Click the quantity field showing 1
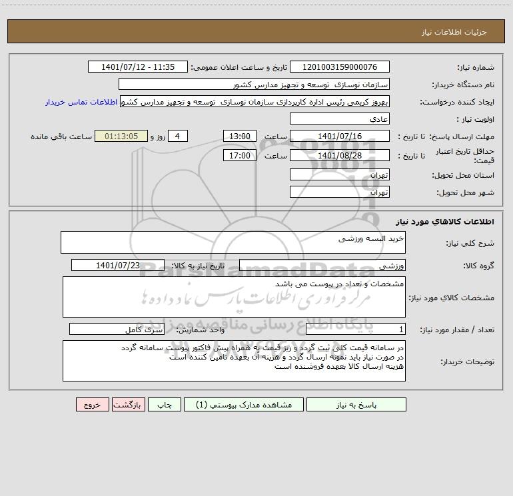 [x=356, y=329]
